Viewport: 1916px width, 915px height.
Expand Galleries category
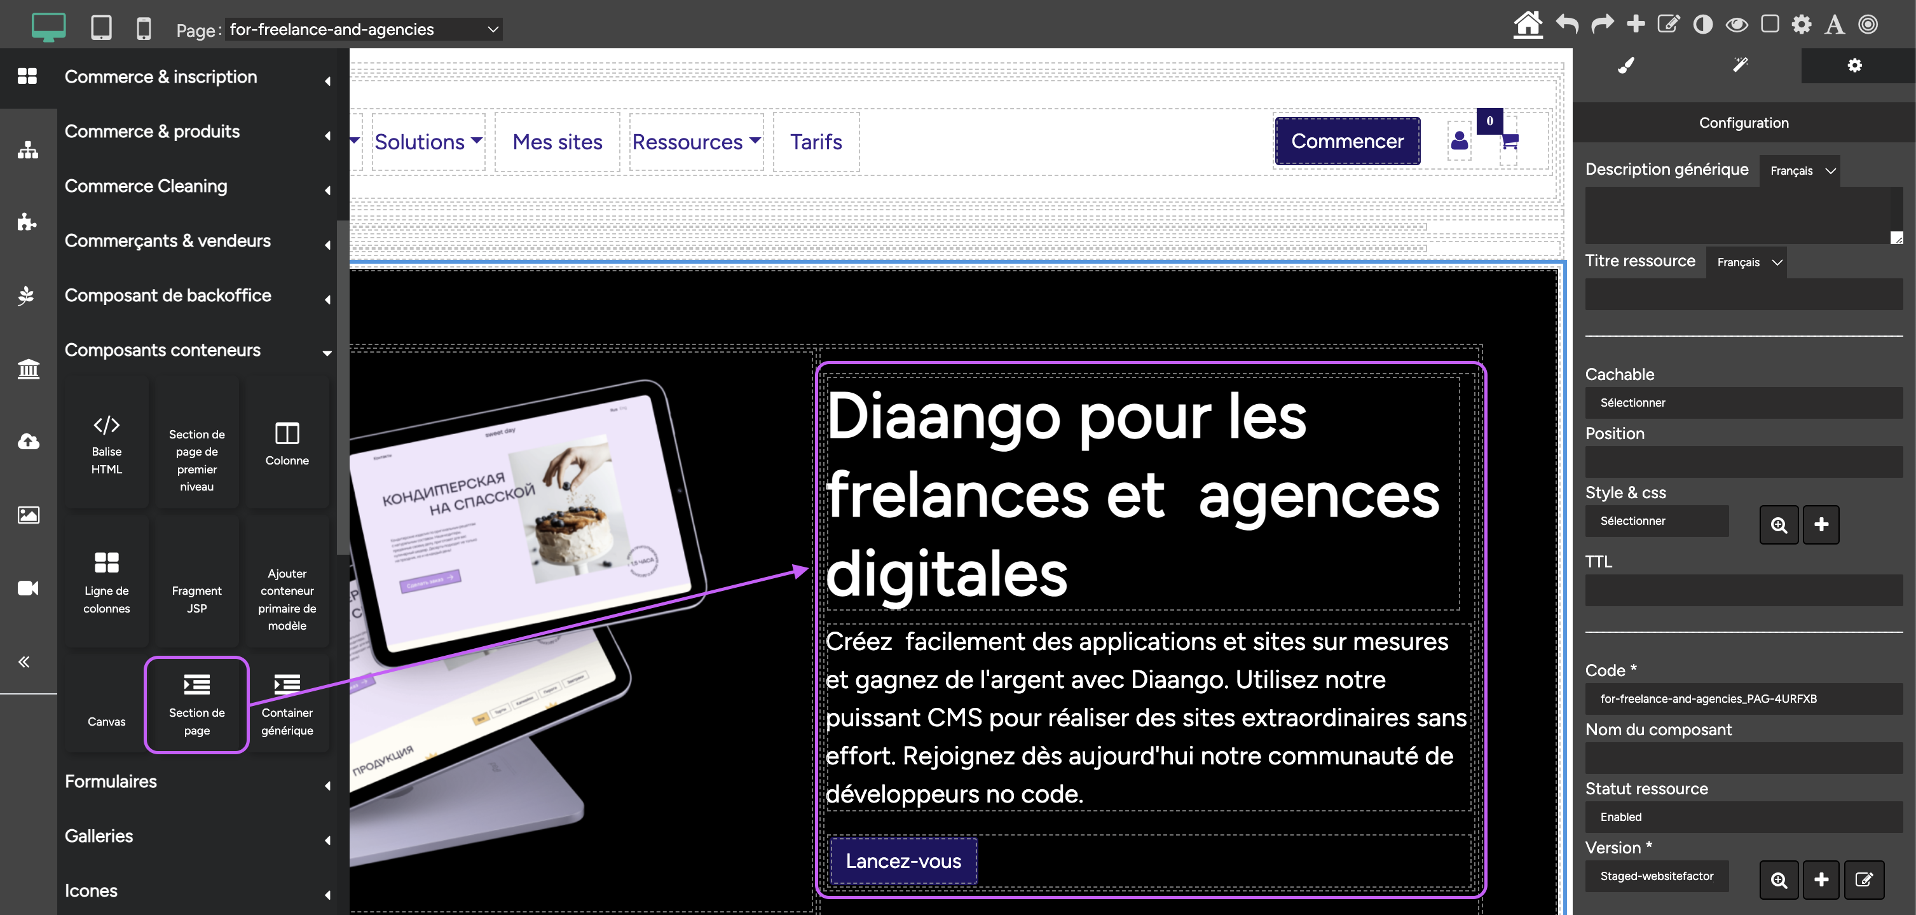coord(198,836)
